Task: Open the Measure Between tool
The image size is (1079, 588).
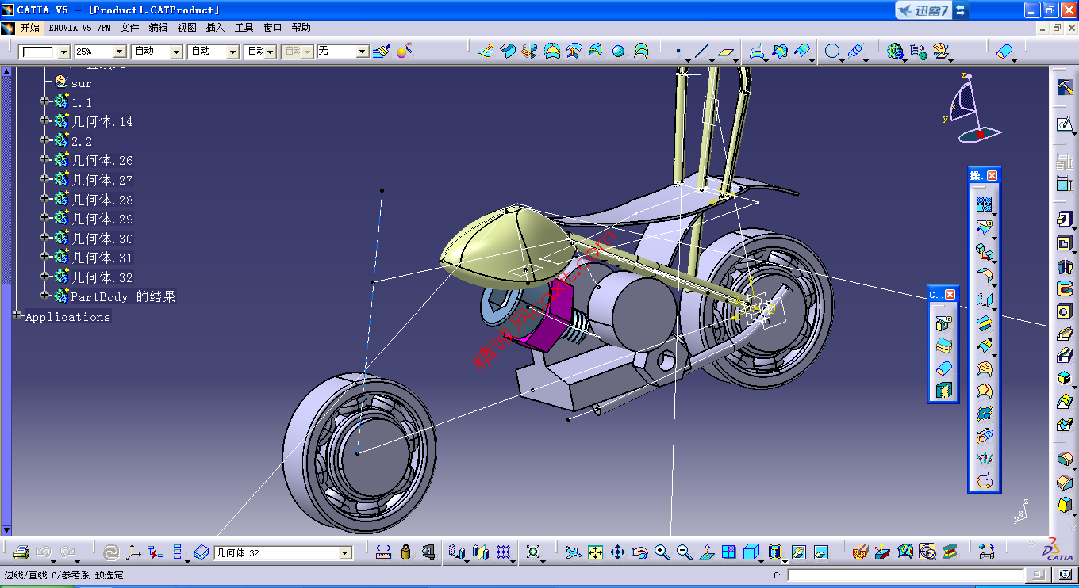Action: point(384,552)
